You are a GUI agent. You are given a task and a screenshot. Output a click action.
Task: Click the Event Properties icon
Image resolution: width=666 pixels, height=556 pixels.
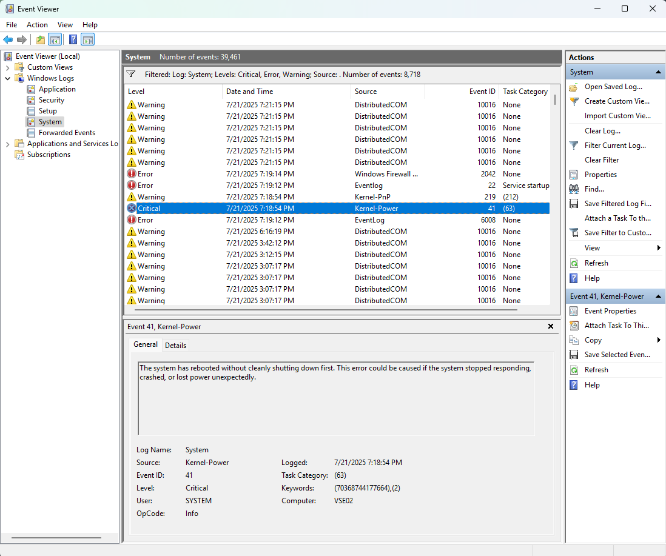point(574,311)
